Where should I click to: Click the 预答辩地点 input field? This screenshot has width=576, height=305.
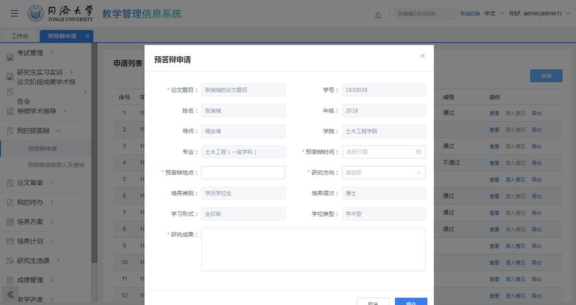coord(243,173)
